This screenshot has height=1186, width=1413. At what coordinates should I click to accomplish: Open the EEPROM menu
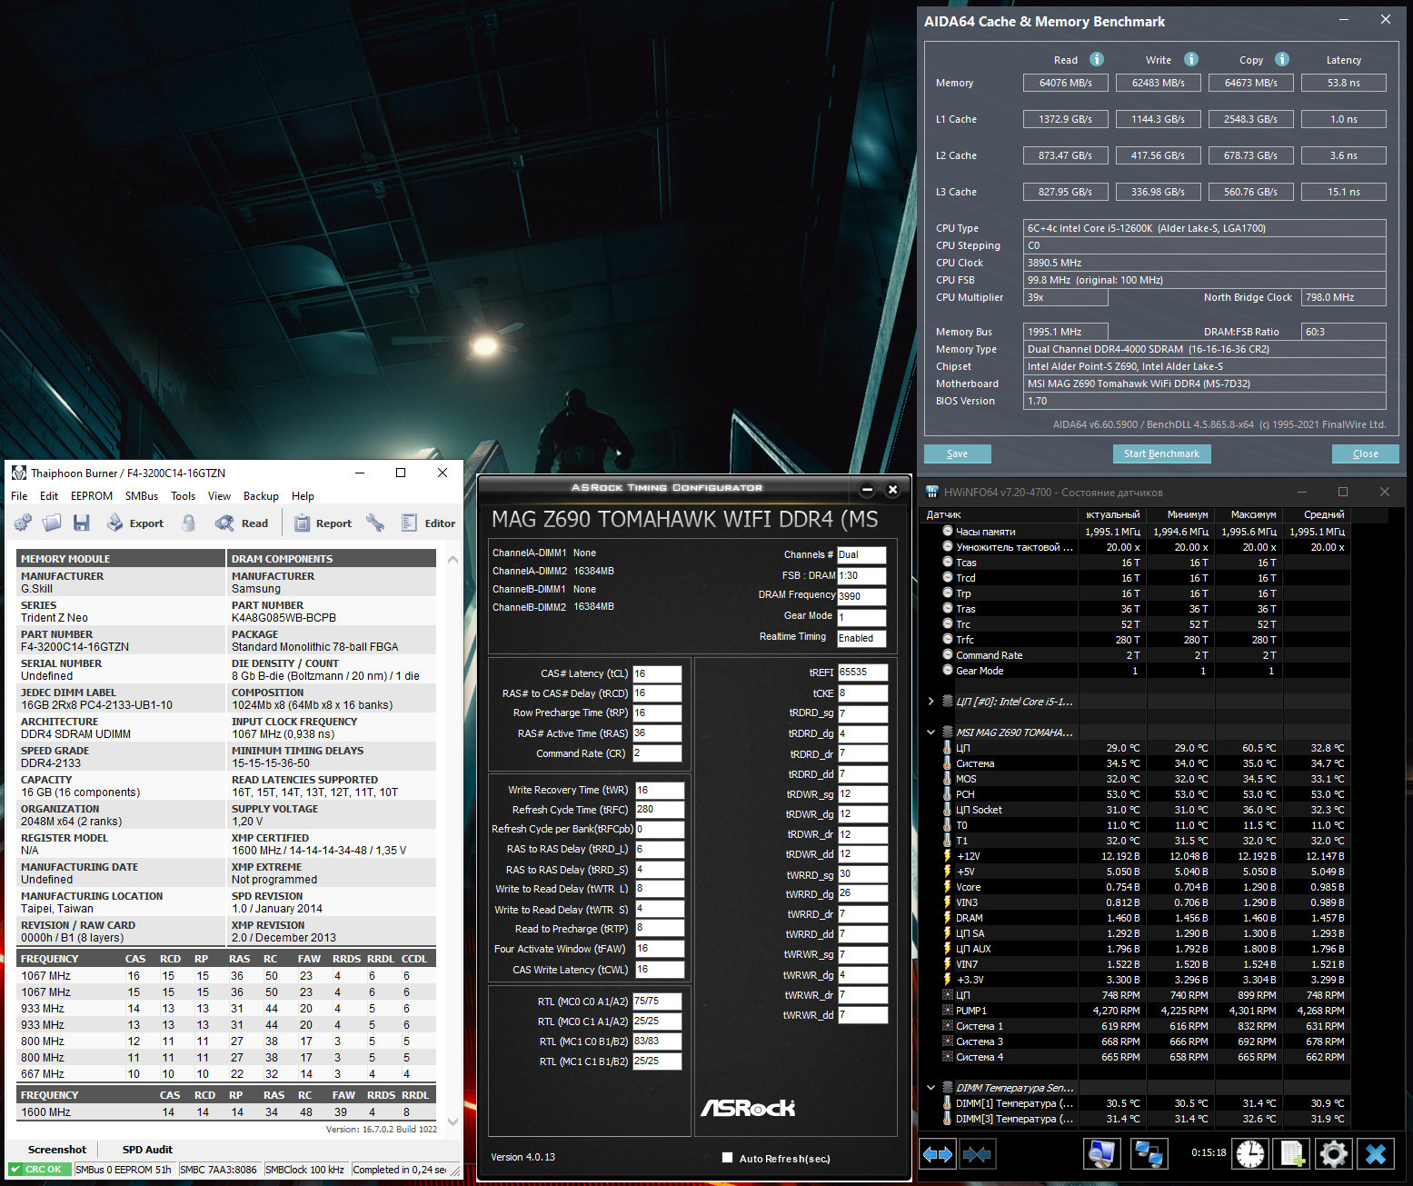[92, 496]
